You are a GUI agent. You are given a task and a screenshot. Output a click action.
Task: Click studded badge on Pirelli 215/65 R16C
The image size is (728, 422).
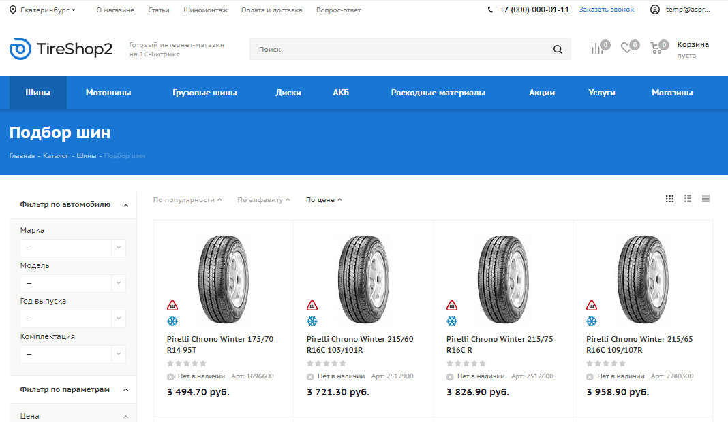[x=592, y=305]
